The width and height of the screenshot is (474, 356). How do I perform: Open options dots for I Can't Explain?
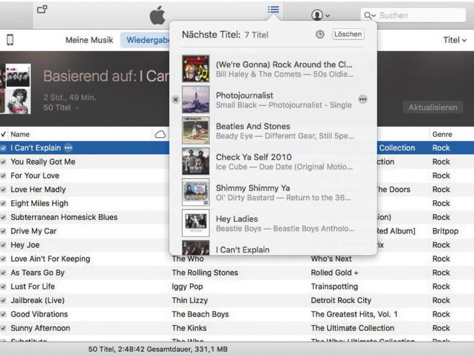(x=68, y=148)
